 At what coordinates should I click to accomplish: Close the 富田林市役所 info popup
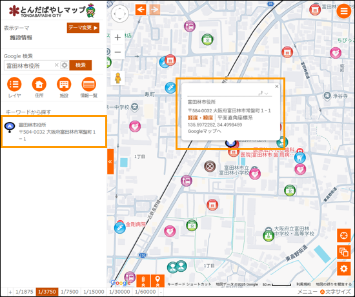pyautogui.click(x=277, y=87)
